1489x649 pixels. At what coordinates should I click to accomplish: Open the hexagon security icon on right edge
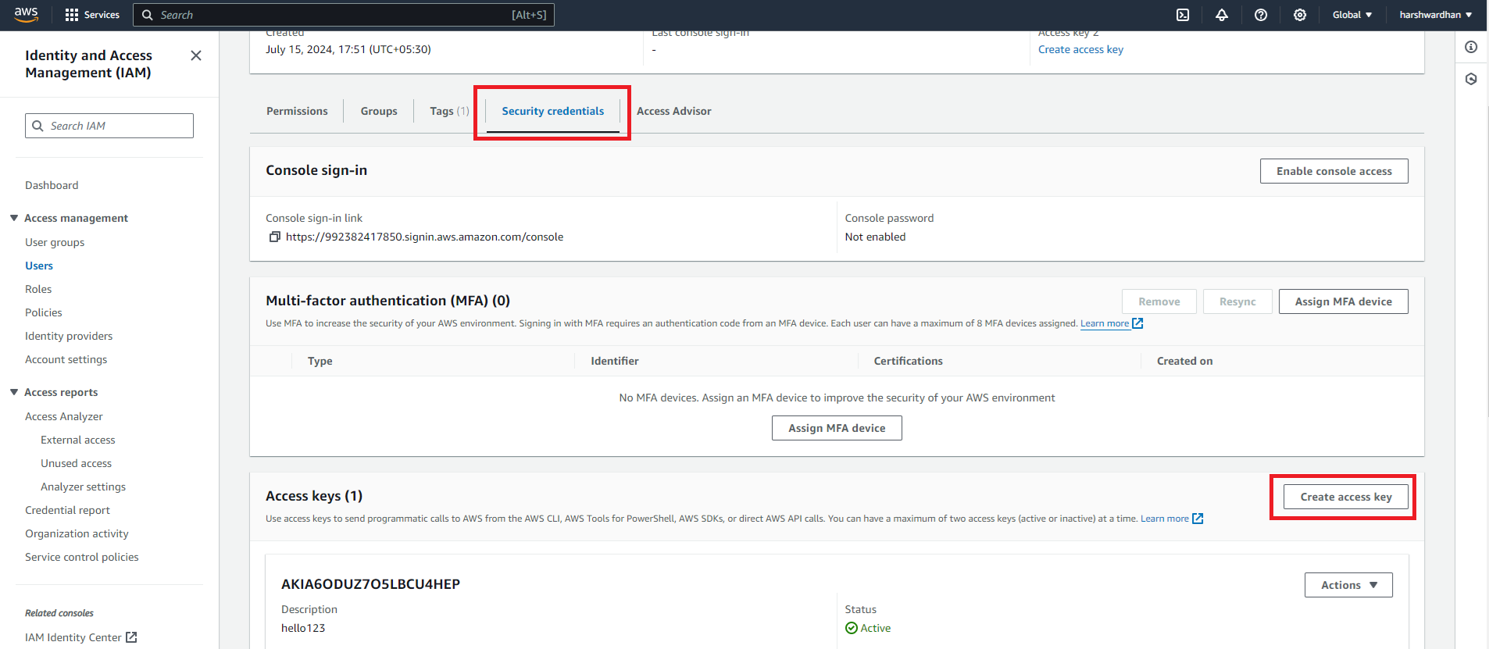[1471, 79]
